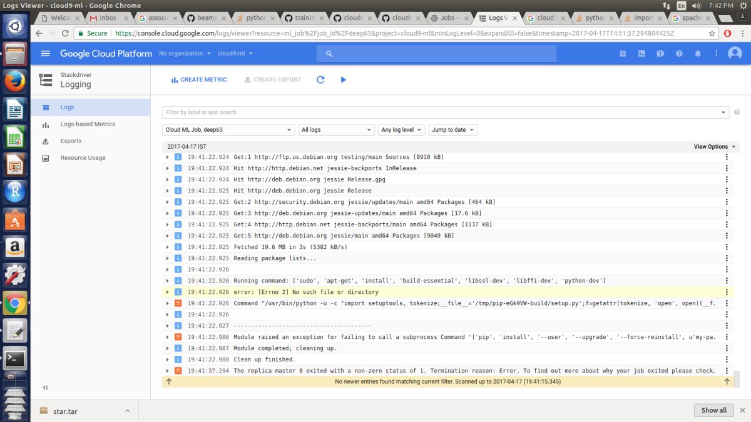Screen dimensions: 751x422
Task: Collapse the sidebar with the bottom chevron
Action: click(45, 388)
